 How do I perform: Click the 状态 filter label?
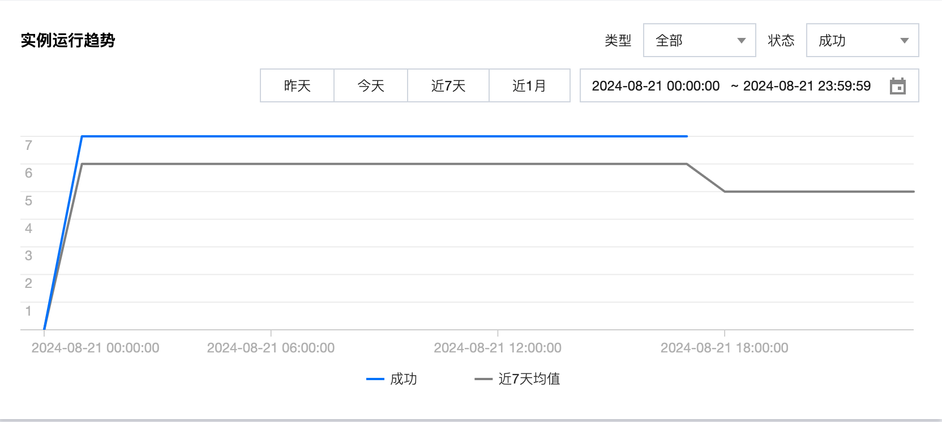[x=781, y=40]
